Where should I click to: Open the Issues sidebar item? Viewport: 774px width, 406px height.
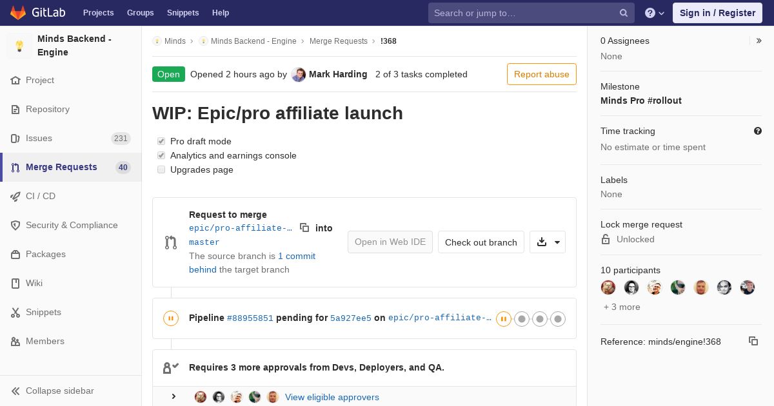(x=39, y=138)
